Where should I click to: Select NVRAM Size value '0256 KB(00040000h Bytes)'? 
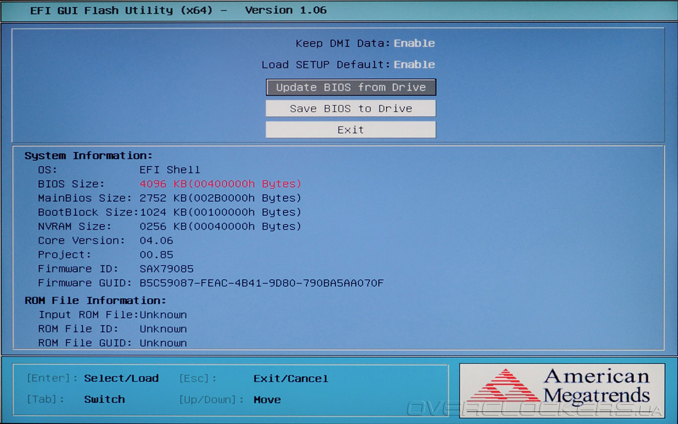tap(220, 226)
